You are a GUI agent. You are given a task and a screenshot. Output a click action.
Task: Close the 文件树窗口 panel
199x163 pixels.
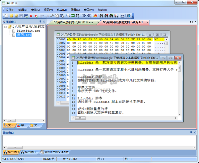pyautogui.click(x=44, y=22)
